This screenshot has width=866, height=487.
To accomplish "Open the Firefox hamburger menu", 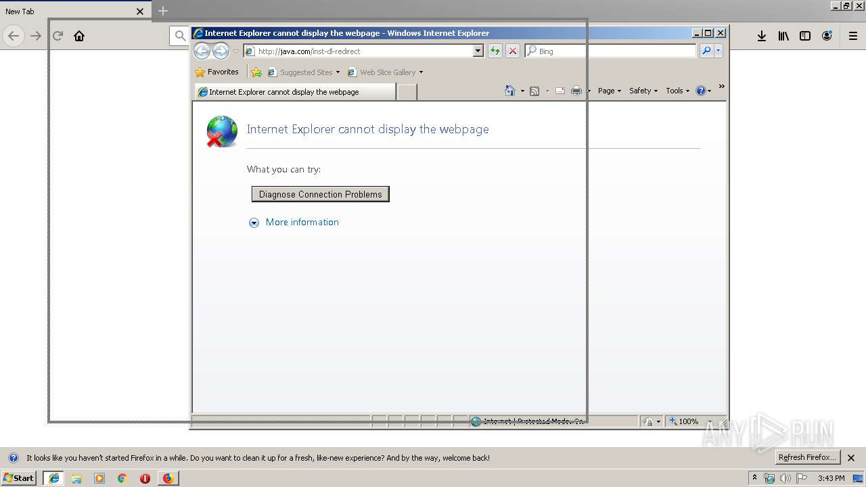I will [853, 36].
